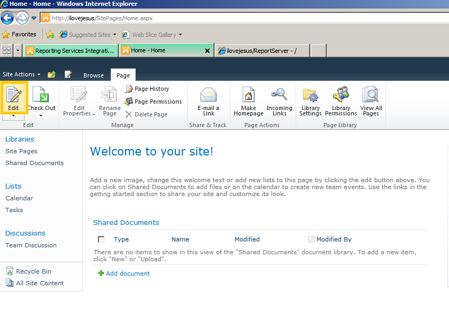Close the Home - Home tab
The height and width of the screenshot is (328, 449).
click(x=207, y=51)
